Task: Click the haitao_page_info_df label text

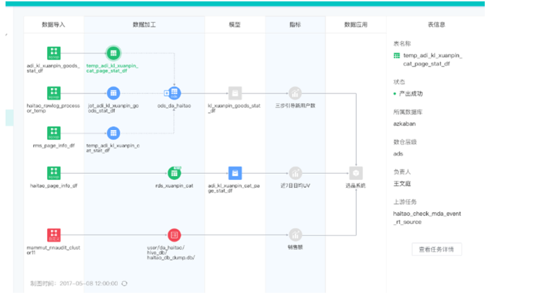Action: tap(54, 185)
